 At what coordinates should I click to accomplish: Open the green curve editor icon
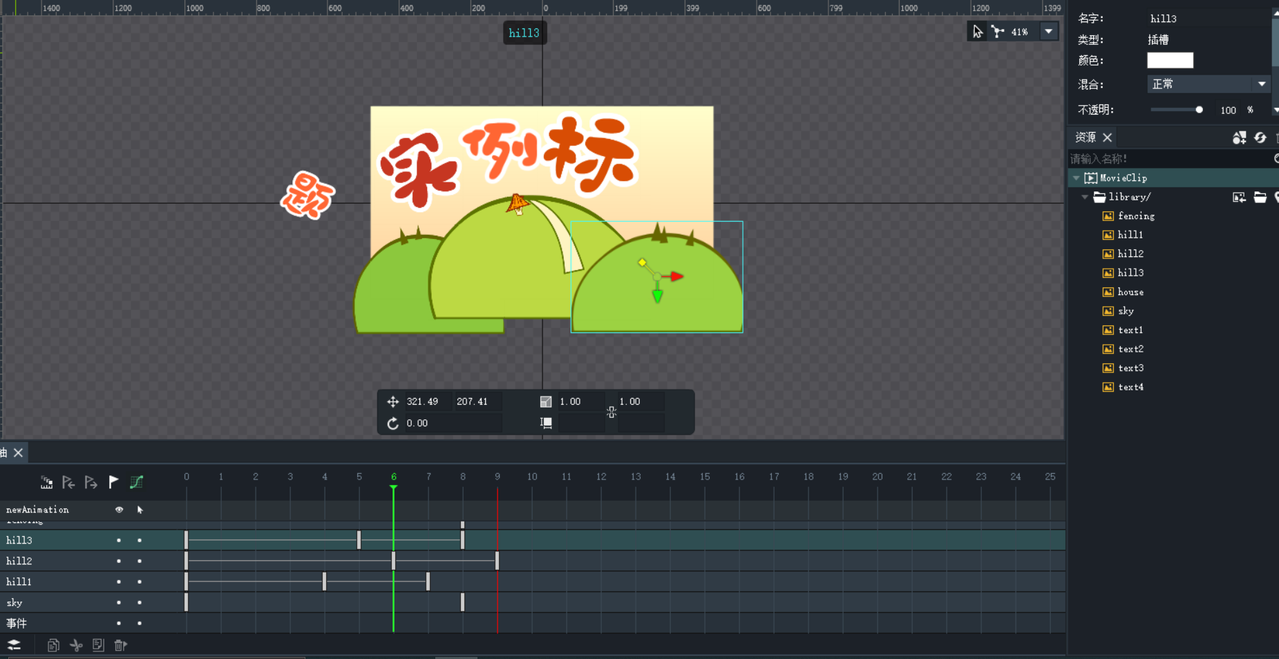click(x=136, y=482)
